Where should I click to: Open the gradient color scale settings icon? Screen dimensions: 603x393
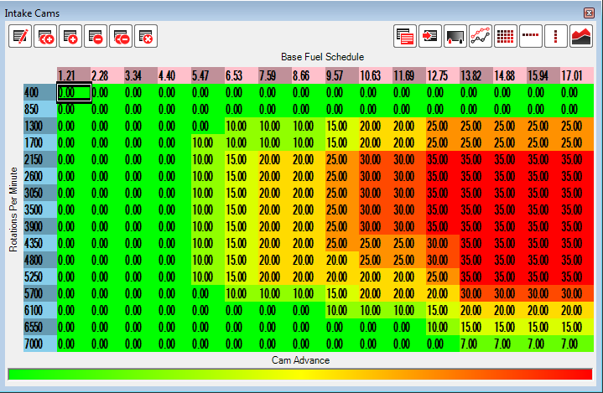(455, 37)
